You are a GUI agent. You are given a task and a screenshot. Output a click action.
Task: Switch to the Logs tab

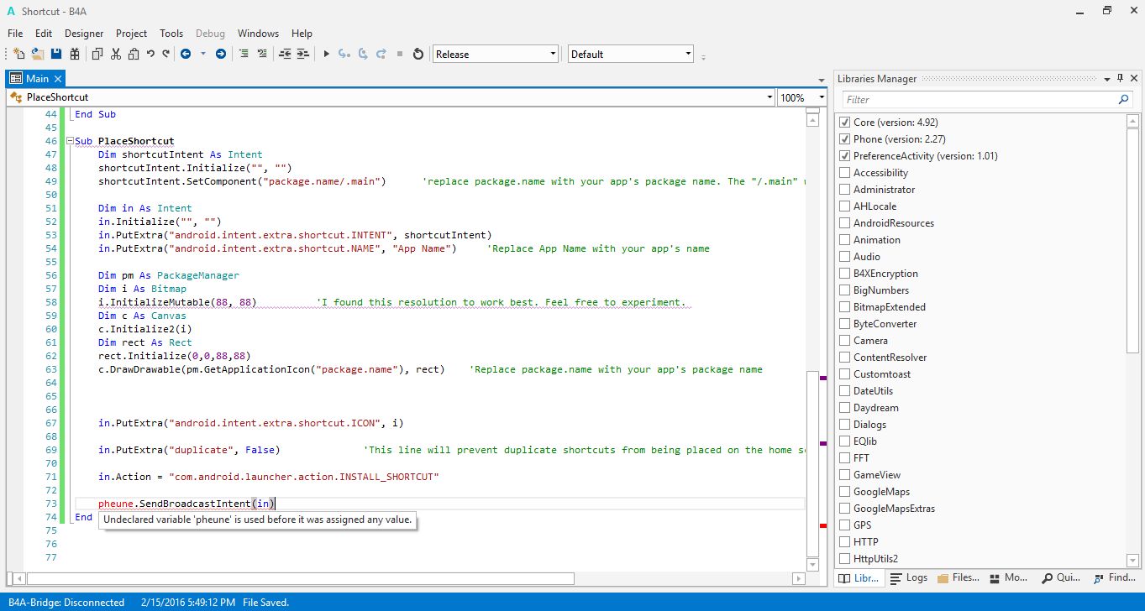click(x=908, y=577)
